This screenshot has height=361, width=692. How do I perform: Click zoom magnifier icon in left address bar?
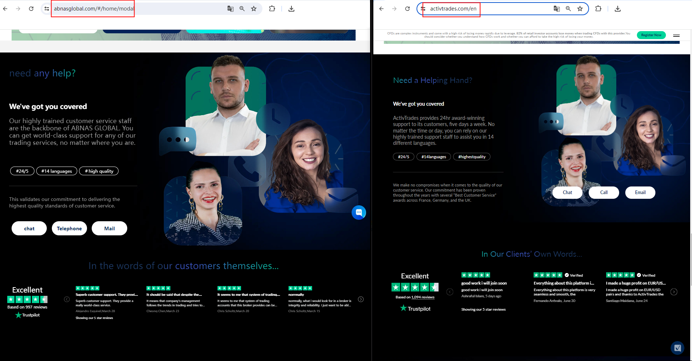pyautogui.click(x=242, y=9)
